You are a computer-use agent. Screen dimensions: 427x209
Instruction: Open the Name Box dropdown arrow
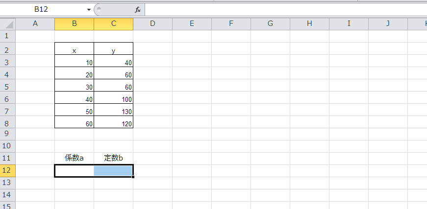[89, 10]
